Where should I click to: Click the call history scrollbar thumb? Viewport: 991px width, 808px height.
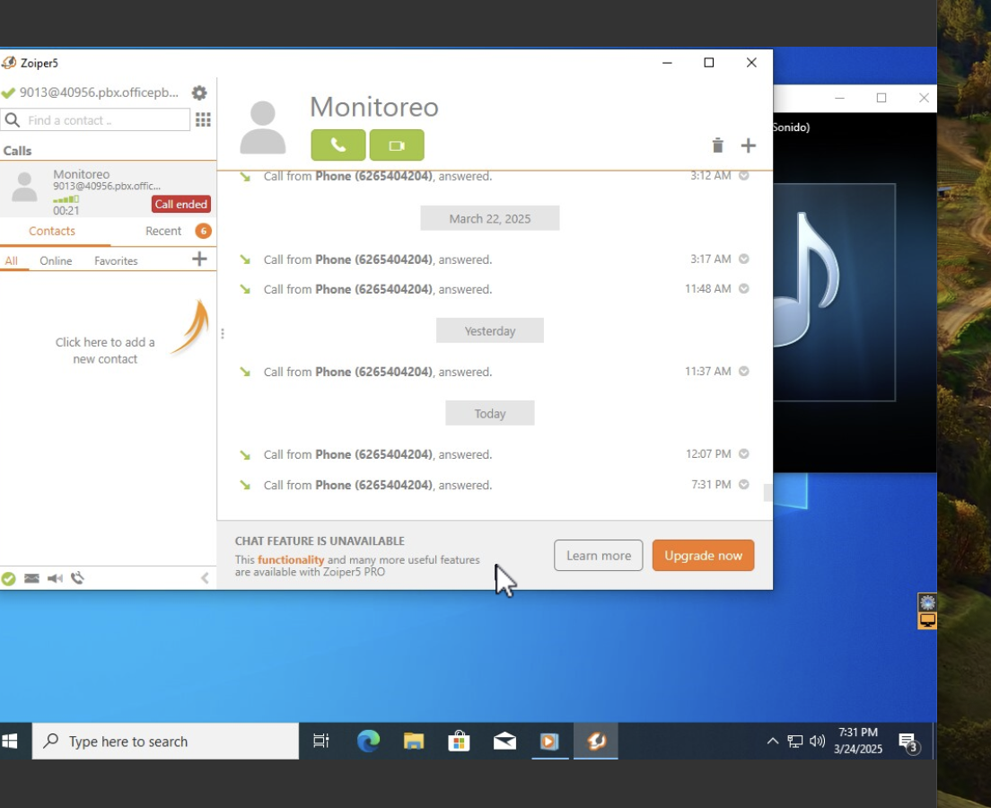click(x=767, y=493)
